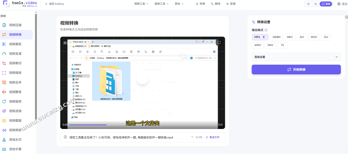This screenshot has width=348, height=154.
Task: Open the 视频变速 speed tool
Action: point(15,54)
